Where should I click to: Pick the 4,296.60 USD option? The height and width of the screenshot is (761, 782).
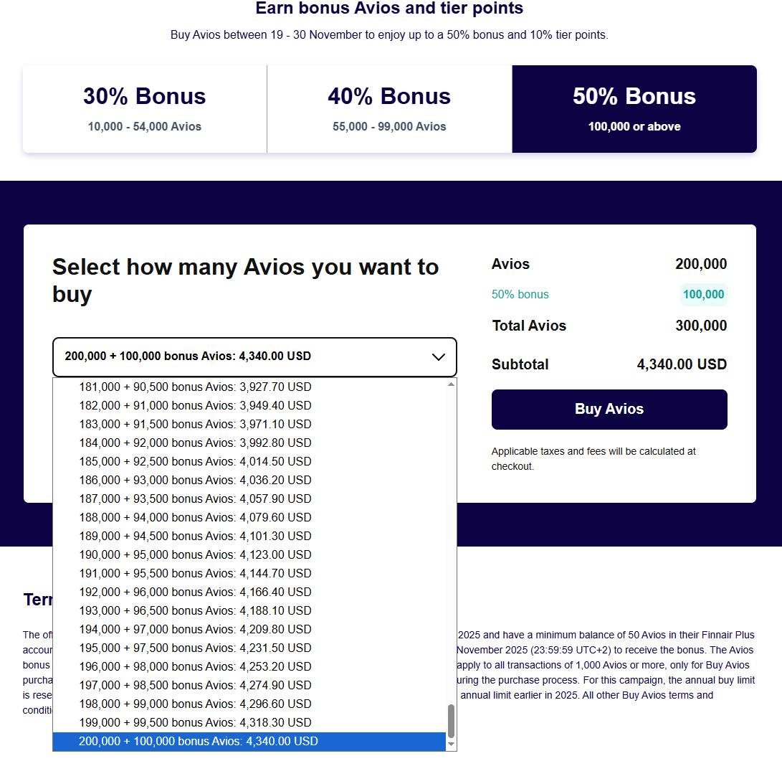(195, 704)
